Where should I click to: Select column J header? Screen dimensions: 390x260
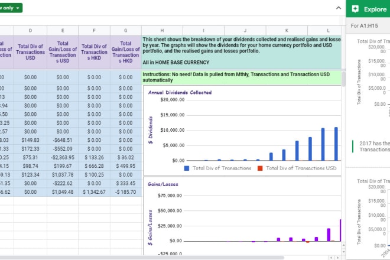[x=245, y=30]
